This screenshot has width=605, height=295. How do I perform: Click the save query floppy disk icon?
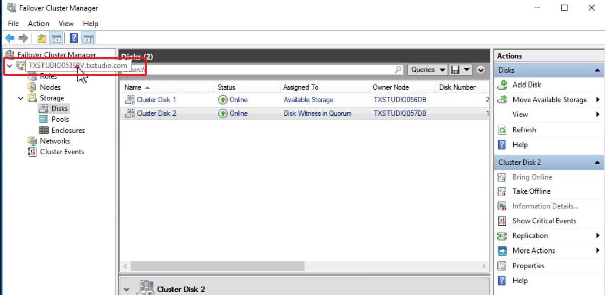(x=455, y=70)
